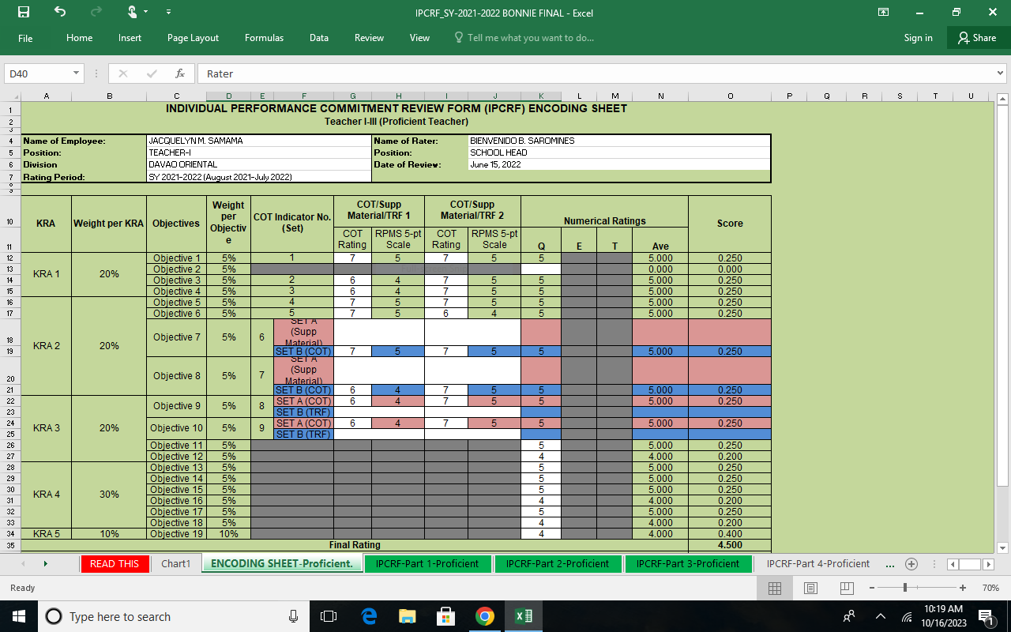Open the Windows Start menu
Image resolution: width=1011 pixels, height=632 pixels.
(19, 616)
